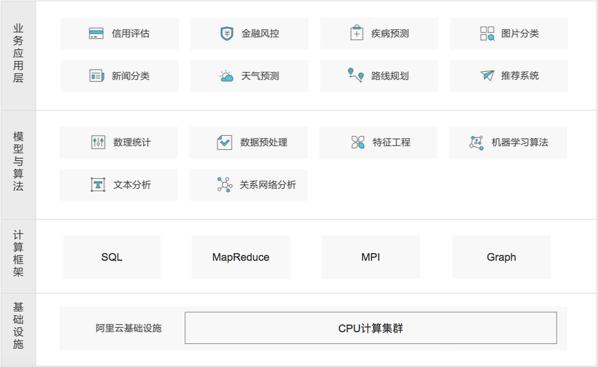The height and width of the screenshot is (367, 598).
Task: Click the cloudy sun icon for 天气预测
Action: coord(227,76)
